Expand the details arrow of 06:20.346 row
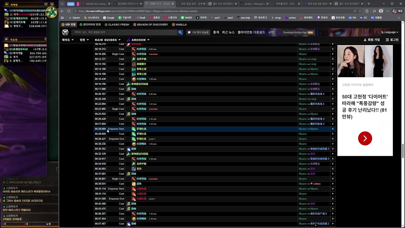 [333, 99]
